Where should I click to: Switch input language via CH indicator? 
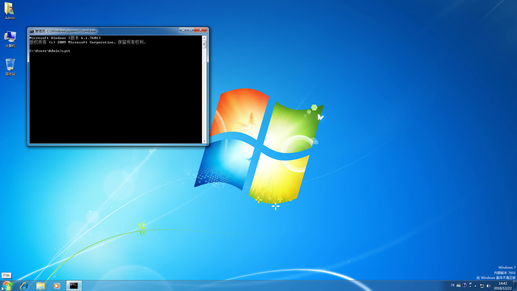point(452,285)
